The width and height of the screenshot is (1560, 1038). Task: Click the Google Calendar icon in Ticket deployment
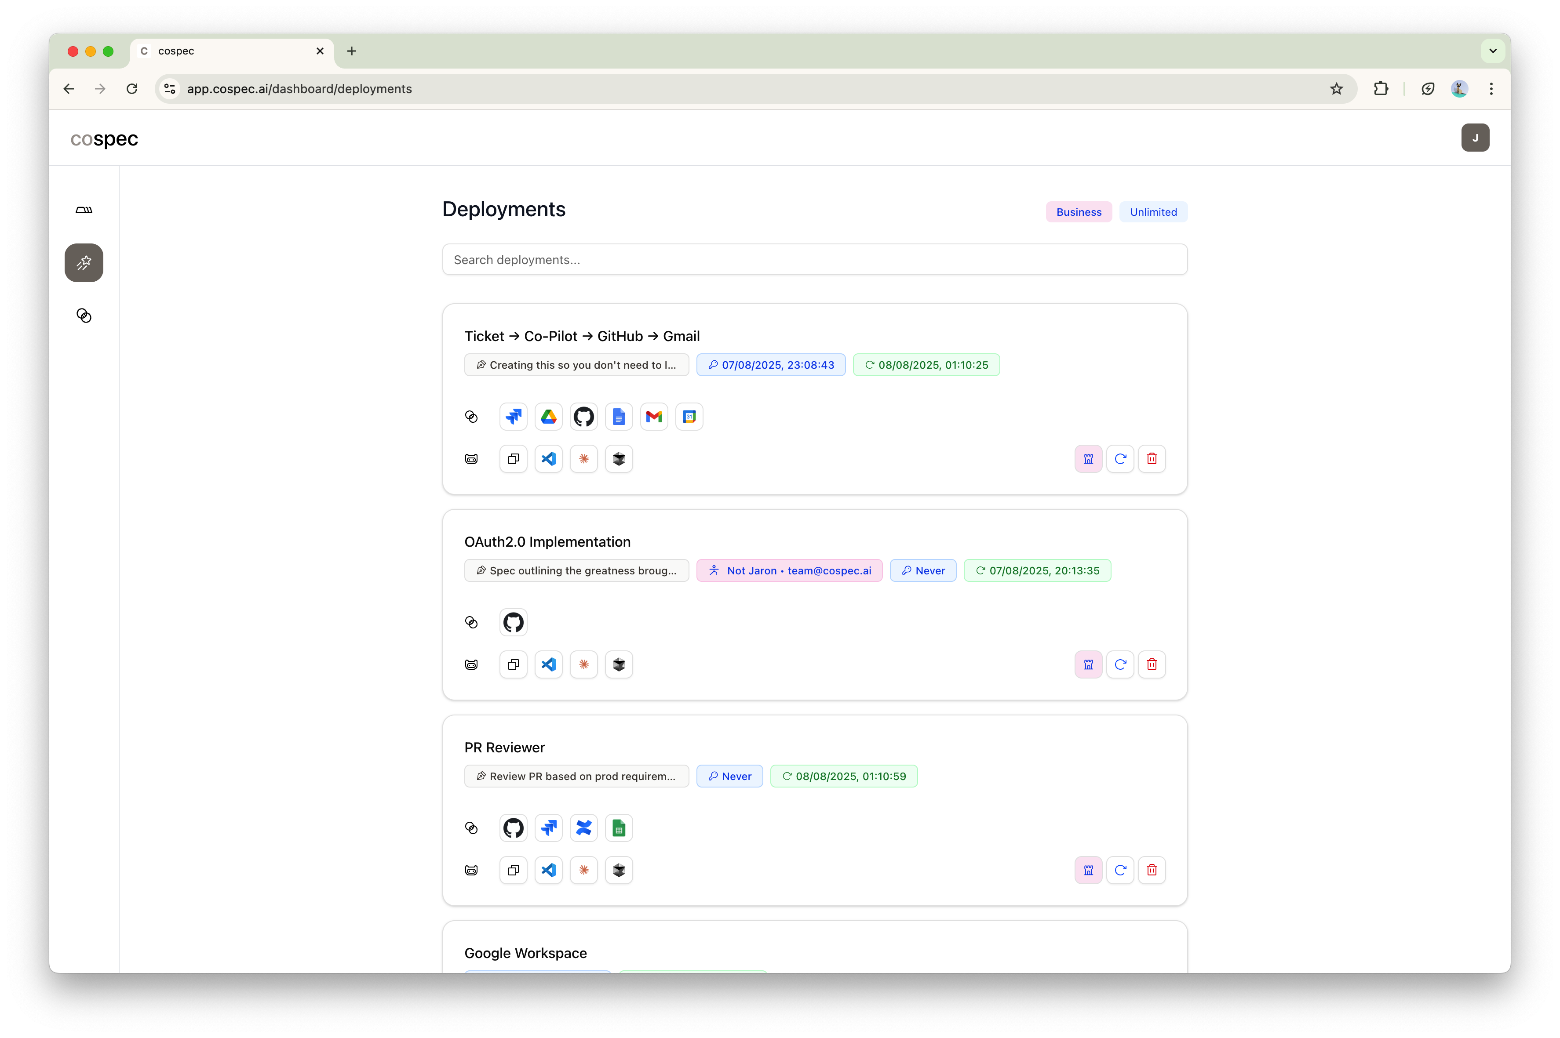click(689, 417)
